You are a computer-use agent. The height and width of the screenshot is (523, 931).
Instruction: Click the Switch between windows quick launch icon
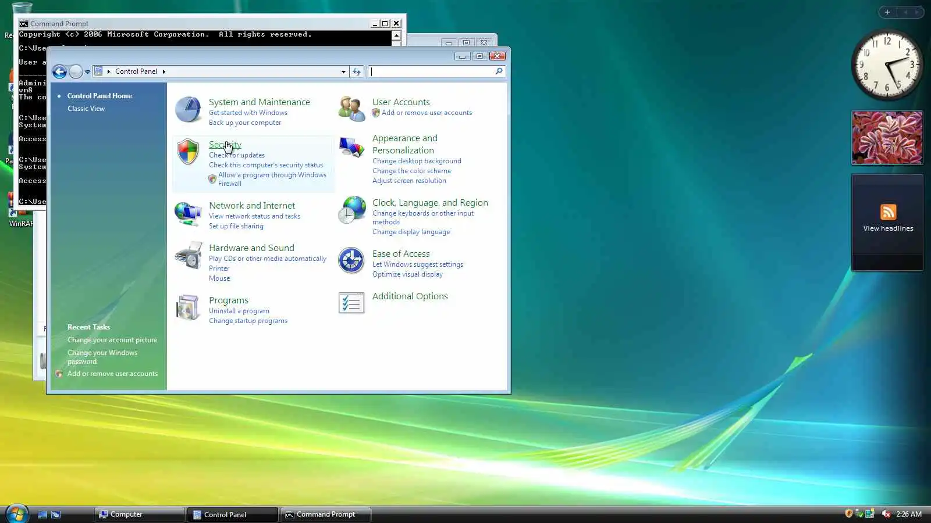[x=56, y=514]
